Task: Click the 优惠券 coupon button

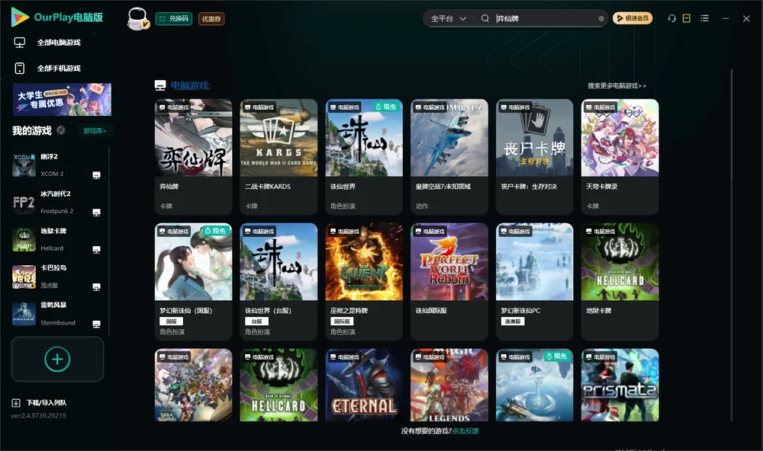Action: point(211,19)
